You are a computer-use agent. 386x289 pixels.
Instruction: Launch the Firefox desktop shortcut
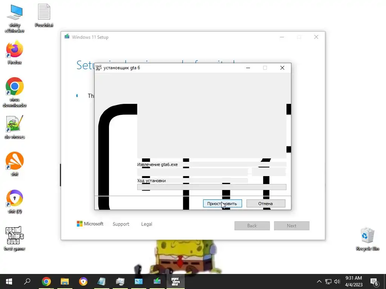click(x=15, y=53)
